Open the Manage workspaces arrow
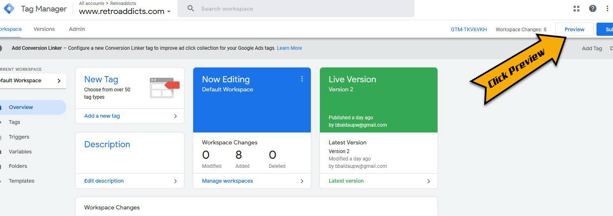Viewport: 613px width, 216px height. [302, 181]
